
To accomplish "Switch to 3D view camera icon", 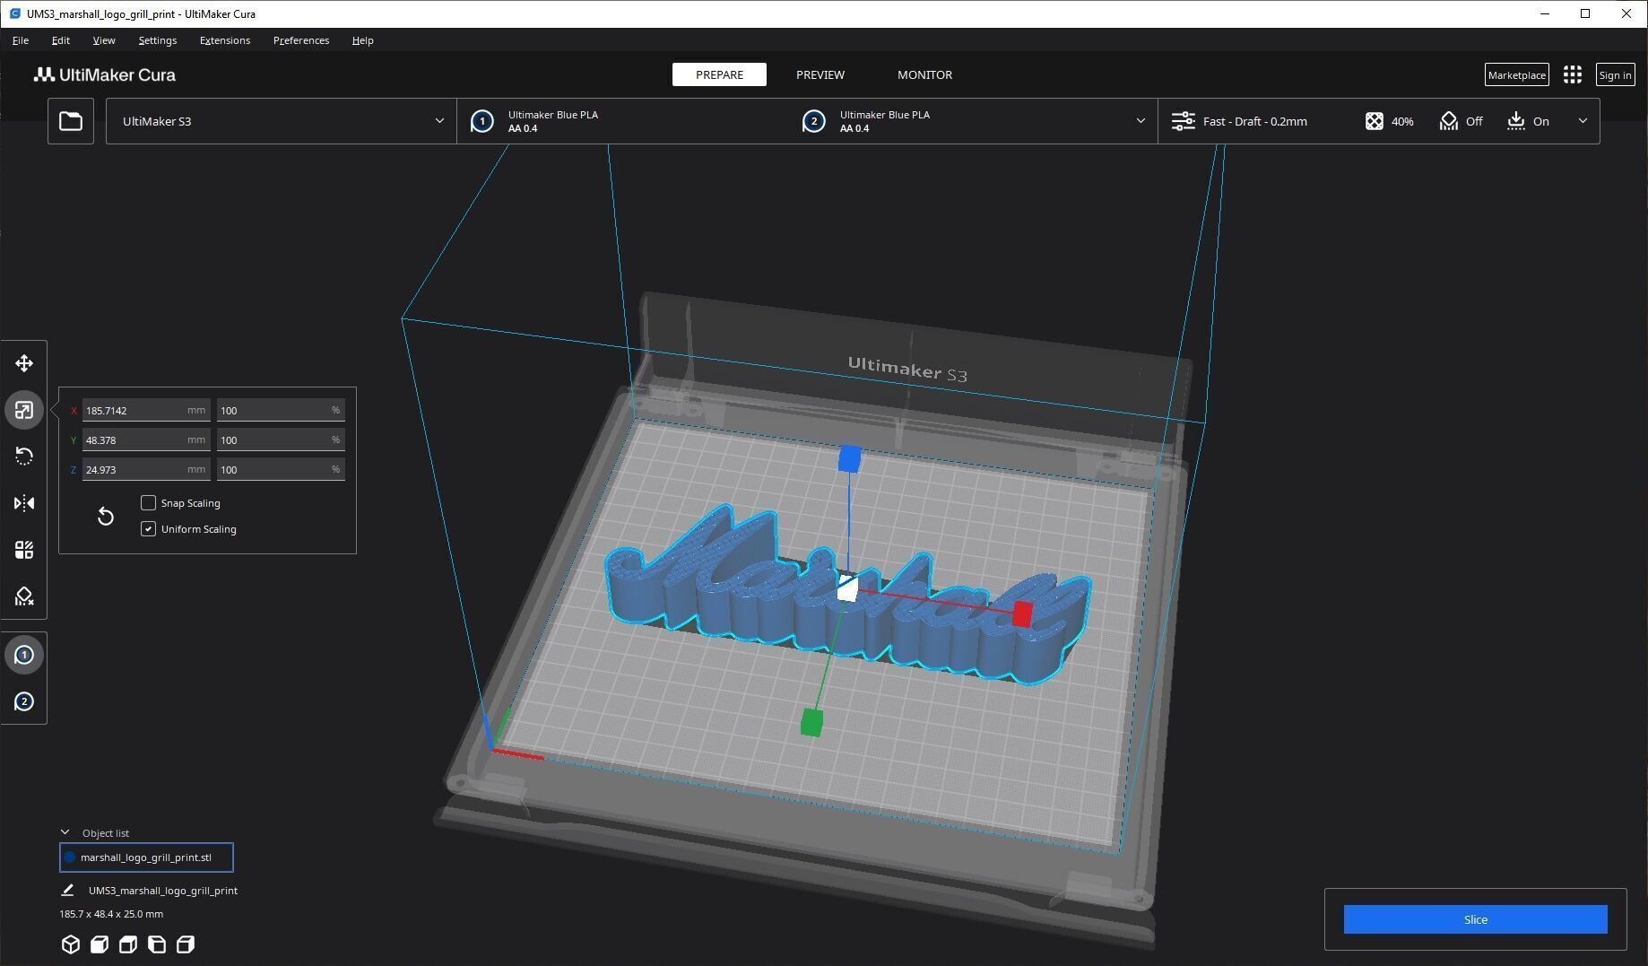I will coord(71,944).
